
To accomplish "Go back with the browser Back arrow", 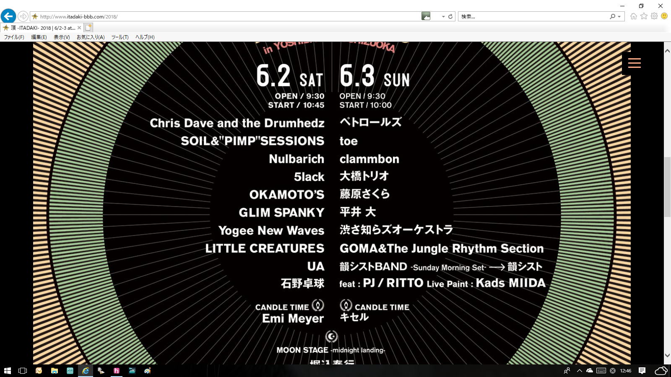I will click(8, 16).
